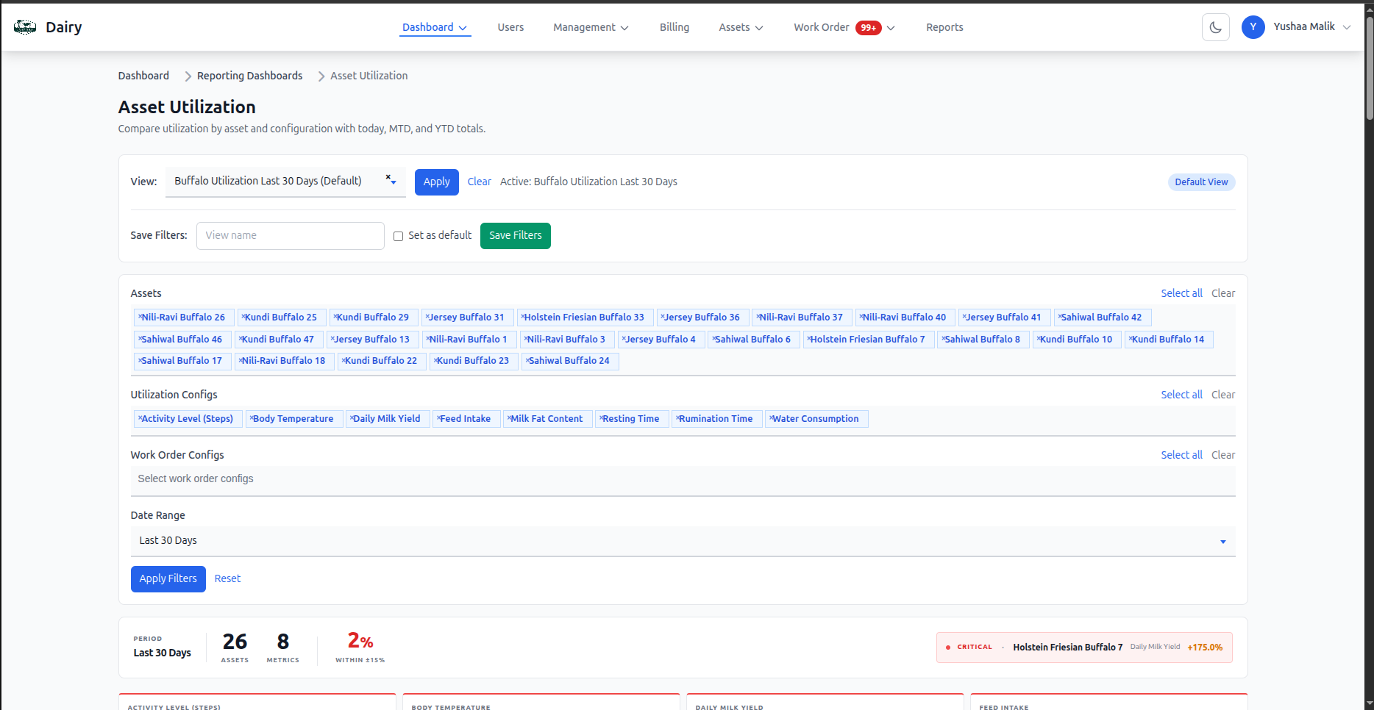Remove Water Consumption config tag
Image resolution: width=1374 pixels, height=710 pixels.
click(x=771, y=418)
